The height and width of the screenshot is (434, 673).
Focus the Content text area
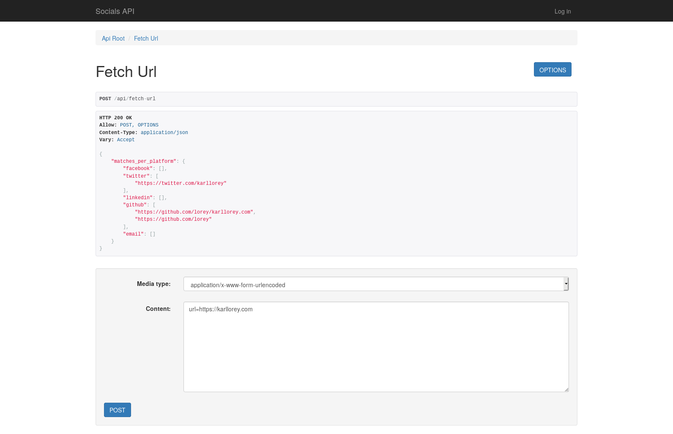tap(376, 347)
